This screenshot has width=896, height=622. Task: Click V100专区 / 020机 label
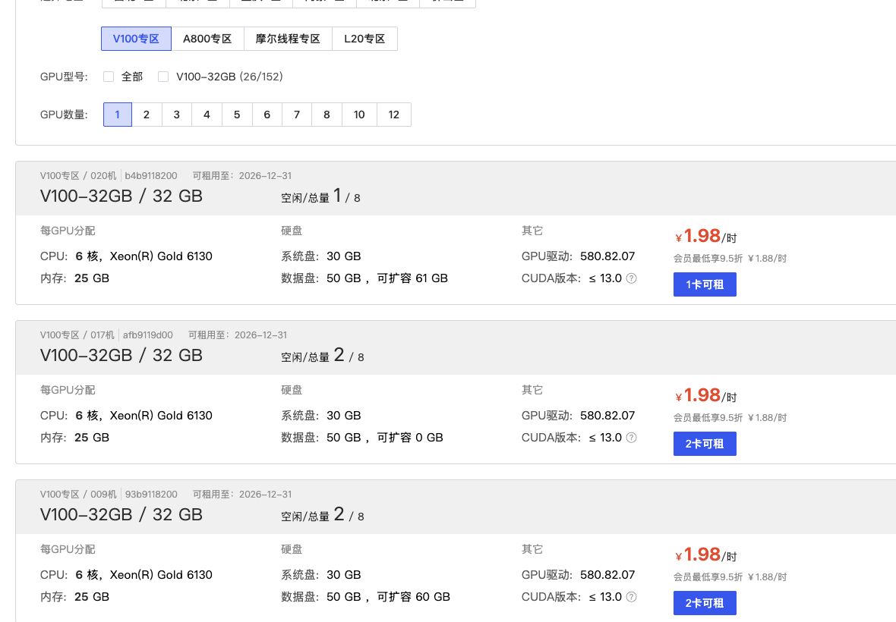tap(78, 176)
